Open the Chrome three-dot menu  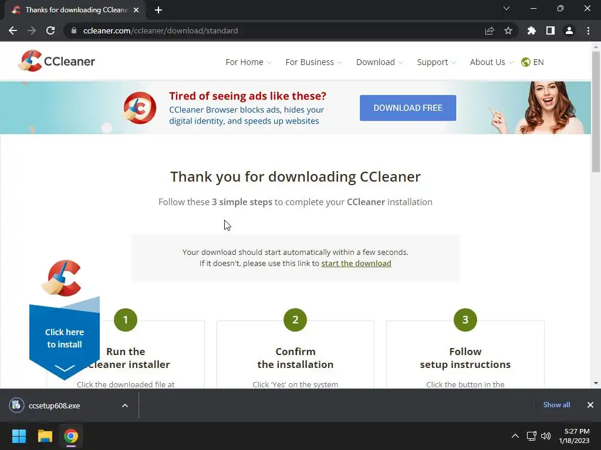[x=588, y=30]
